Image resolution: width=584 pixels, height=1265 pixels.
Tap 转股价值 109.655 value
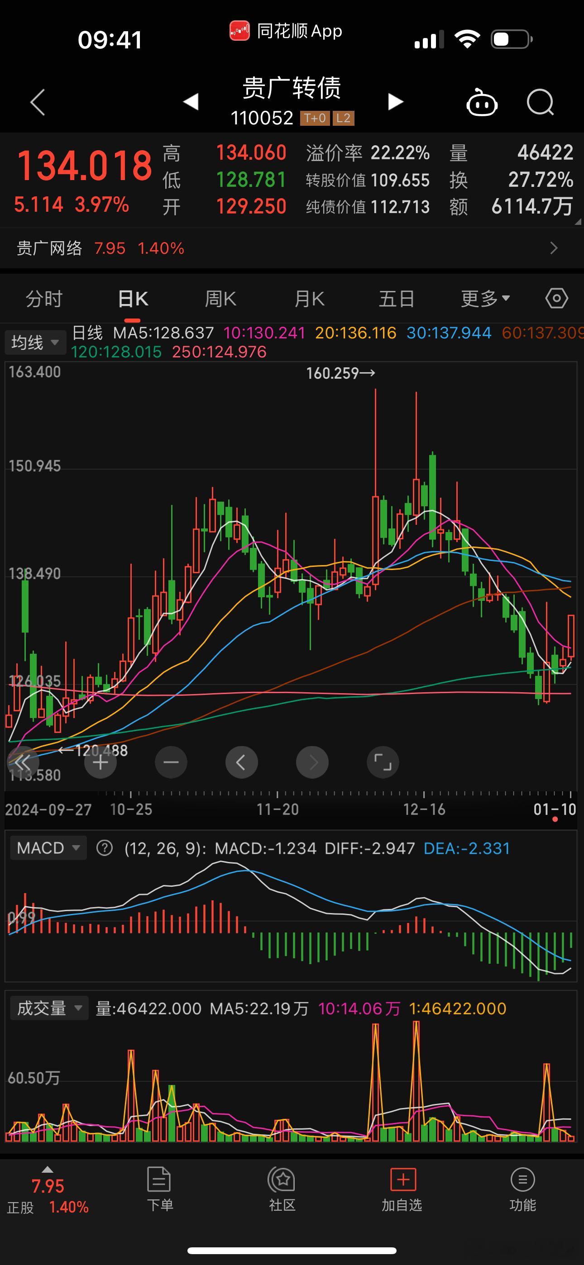tap(400, 180)
